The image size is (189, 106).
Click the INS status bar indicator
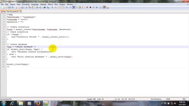[184, 99]
